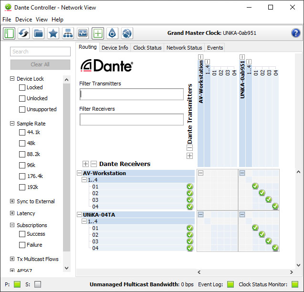
Task: Tick the Success subscriptions checkbox
Action: point(22,234)
